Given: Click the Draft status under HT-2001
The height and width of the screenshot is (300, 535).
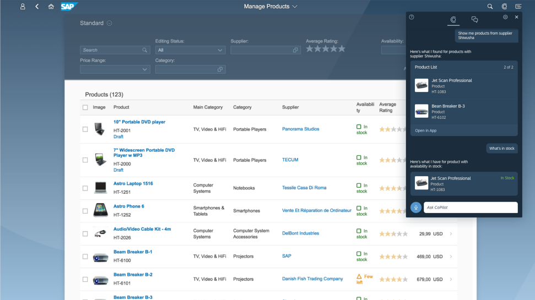Looking at the screenshot, I should (118, 137).
